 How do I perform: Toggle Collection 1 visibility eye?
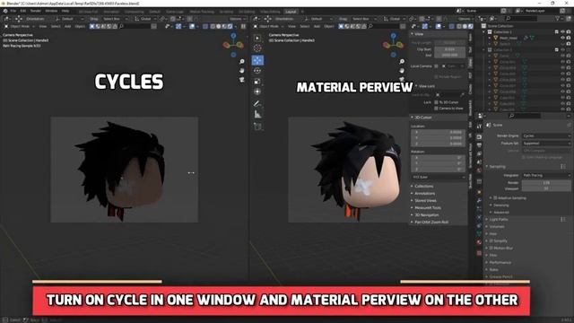point(562,32)
